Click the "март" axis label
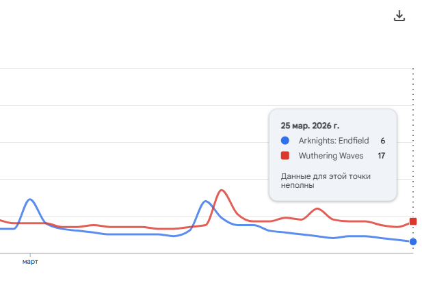The width and height of the screenshot is (422, 289). tap(30, 262)
